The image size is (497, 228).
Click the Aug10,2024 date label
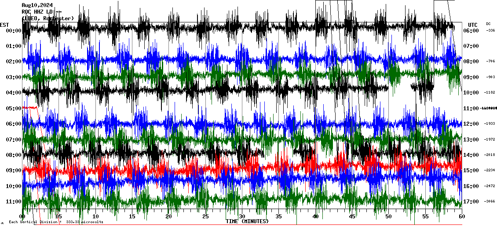point(37,5)
